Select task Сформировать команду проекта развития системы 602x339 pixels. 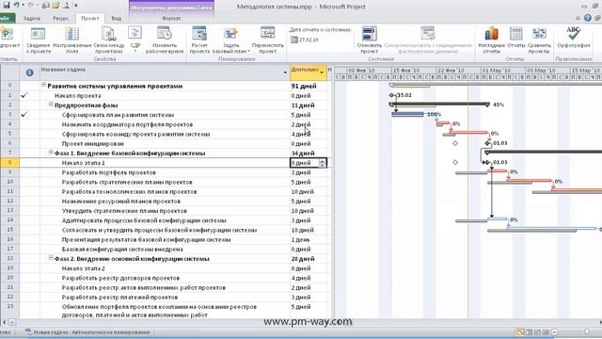[x=135, y=134]
